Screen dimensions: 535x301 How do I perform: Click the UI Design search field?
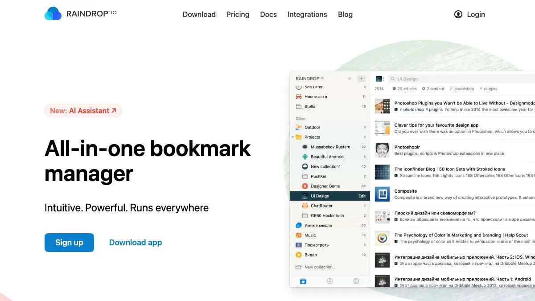click(x=461, y=79)
